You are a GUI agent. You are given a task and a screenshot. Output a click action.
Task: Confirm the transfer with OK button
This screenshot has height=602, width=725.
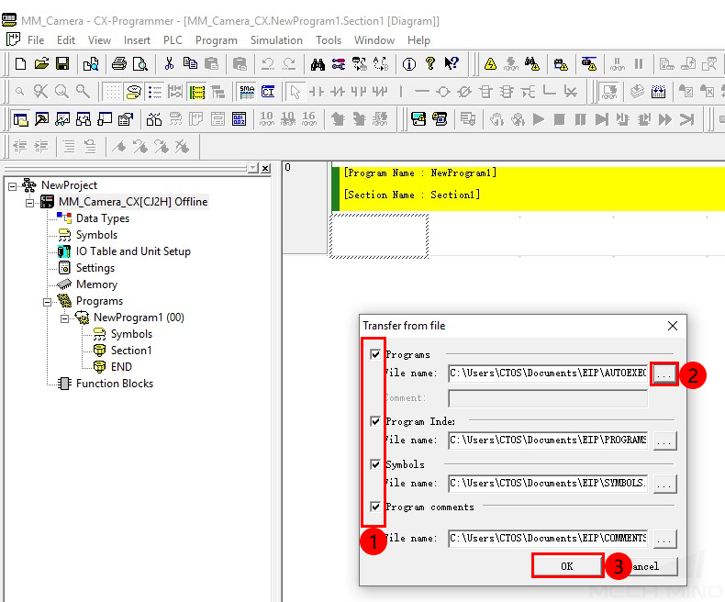pos(567,566)
